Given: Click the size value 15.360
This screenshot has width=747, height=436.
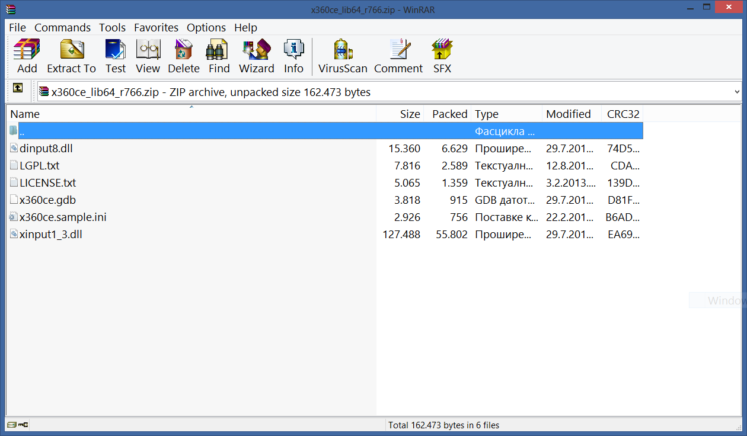Looking at the screenshot, I should pyautogui.click(x=404, y=148).
